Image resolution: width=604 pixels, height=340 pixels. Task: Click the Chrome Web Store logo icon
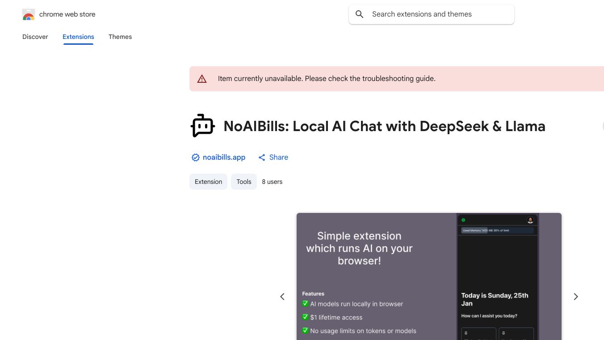coord(29,14)
